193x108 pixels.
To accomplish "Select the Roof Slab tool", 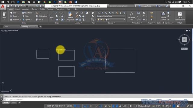I will (x=27, y=13).
